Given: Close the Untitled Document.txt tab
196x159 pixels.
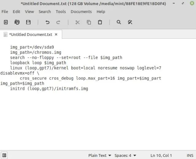Looking at the screenshot, I should (56, 34).
